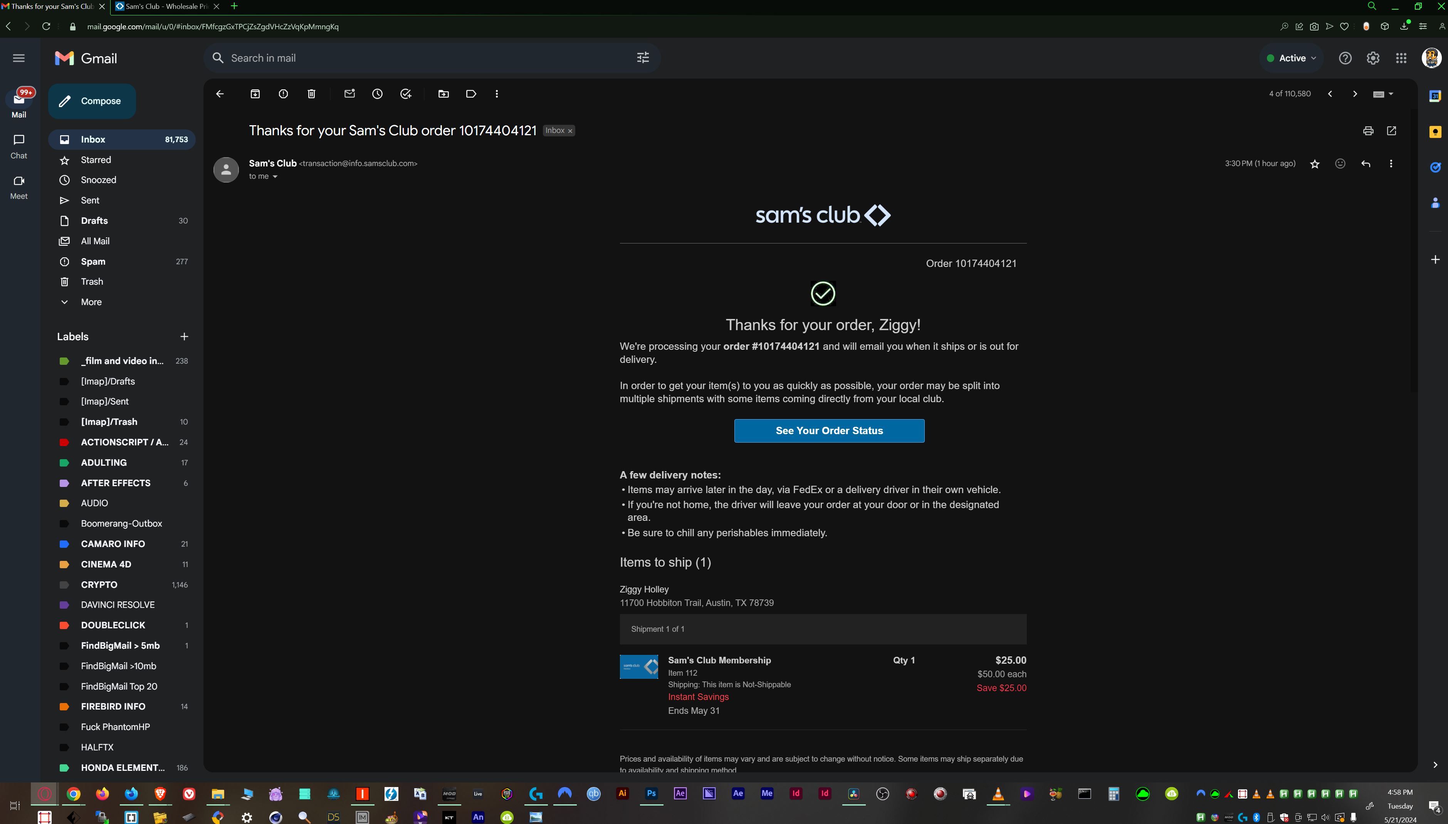Go back to inbox with arrow
Viewport: 1448px width, 824px height.
(x=220, y=94)
